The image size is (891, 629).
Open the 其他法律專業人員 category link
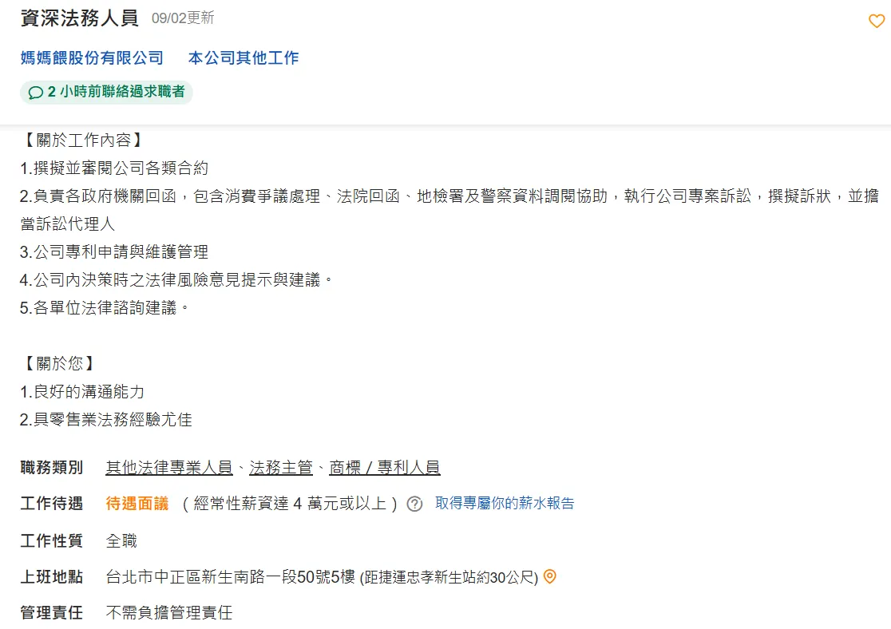pos(169,467)
